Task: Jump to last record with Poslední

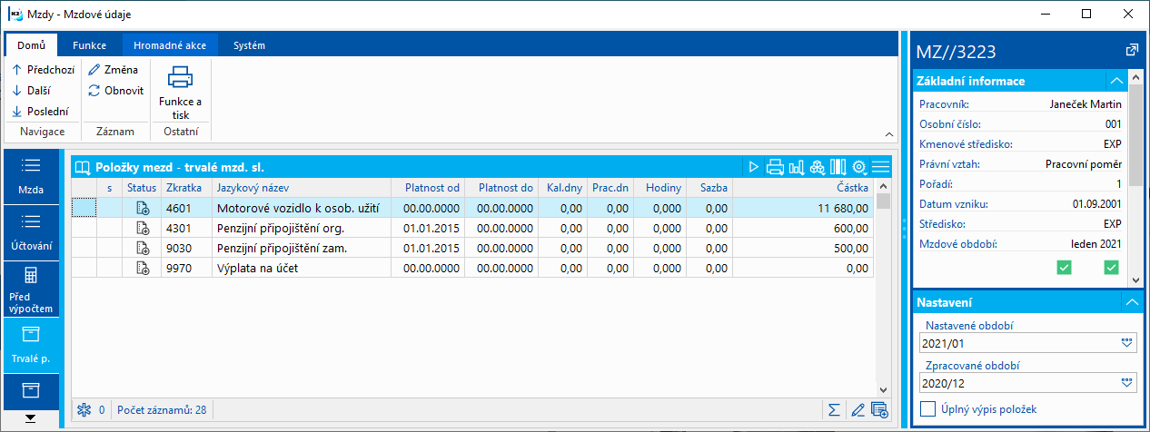Action: pyautogui.click(x=40, y=112)
